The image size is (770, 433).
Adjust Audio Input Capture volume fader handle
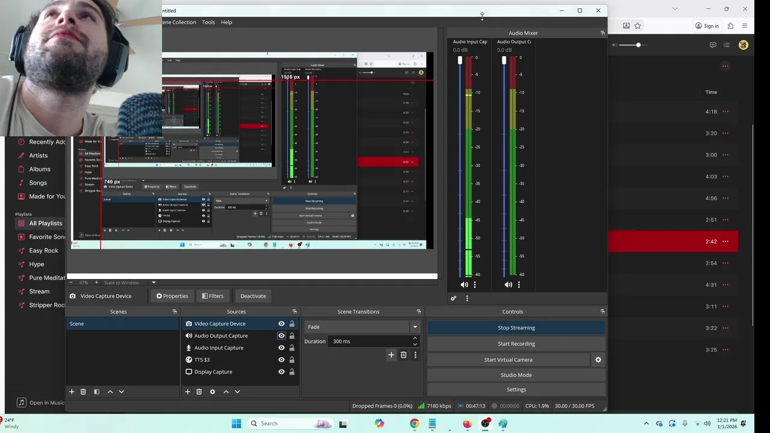[460, 60]
